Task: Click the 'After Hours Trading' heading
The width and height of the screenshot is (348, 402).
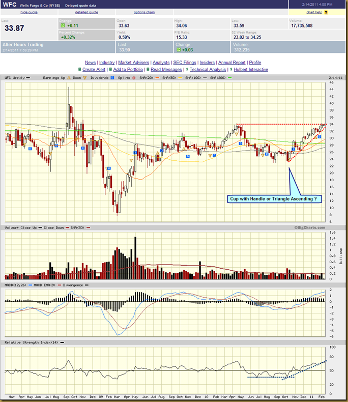Action: pos(23,45)
